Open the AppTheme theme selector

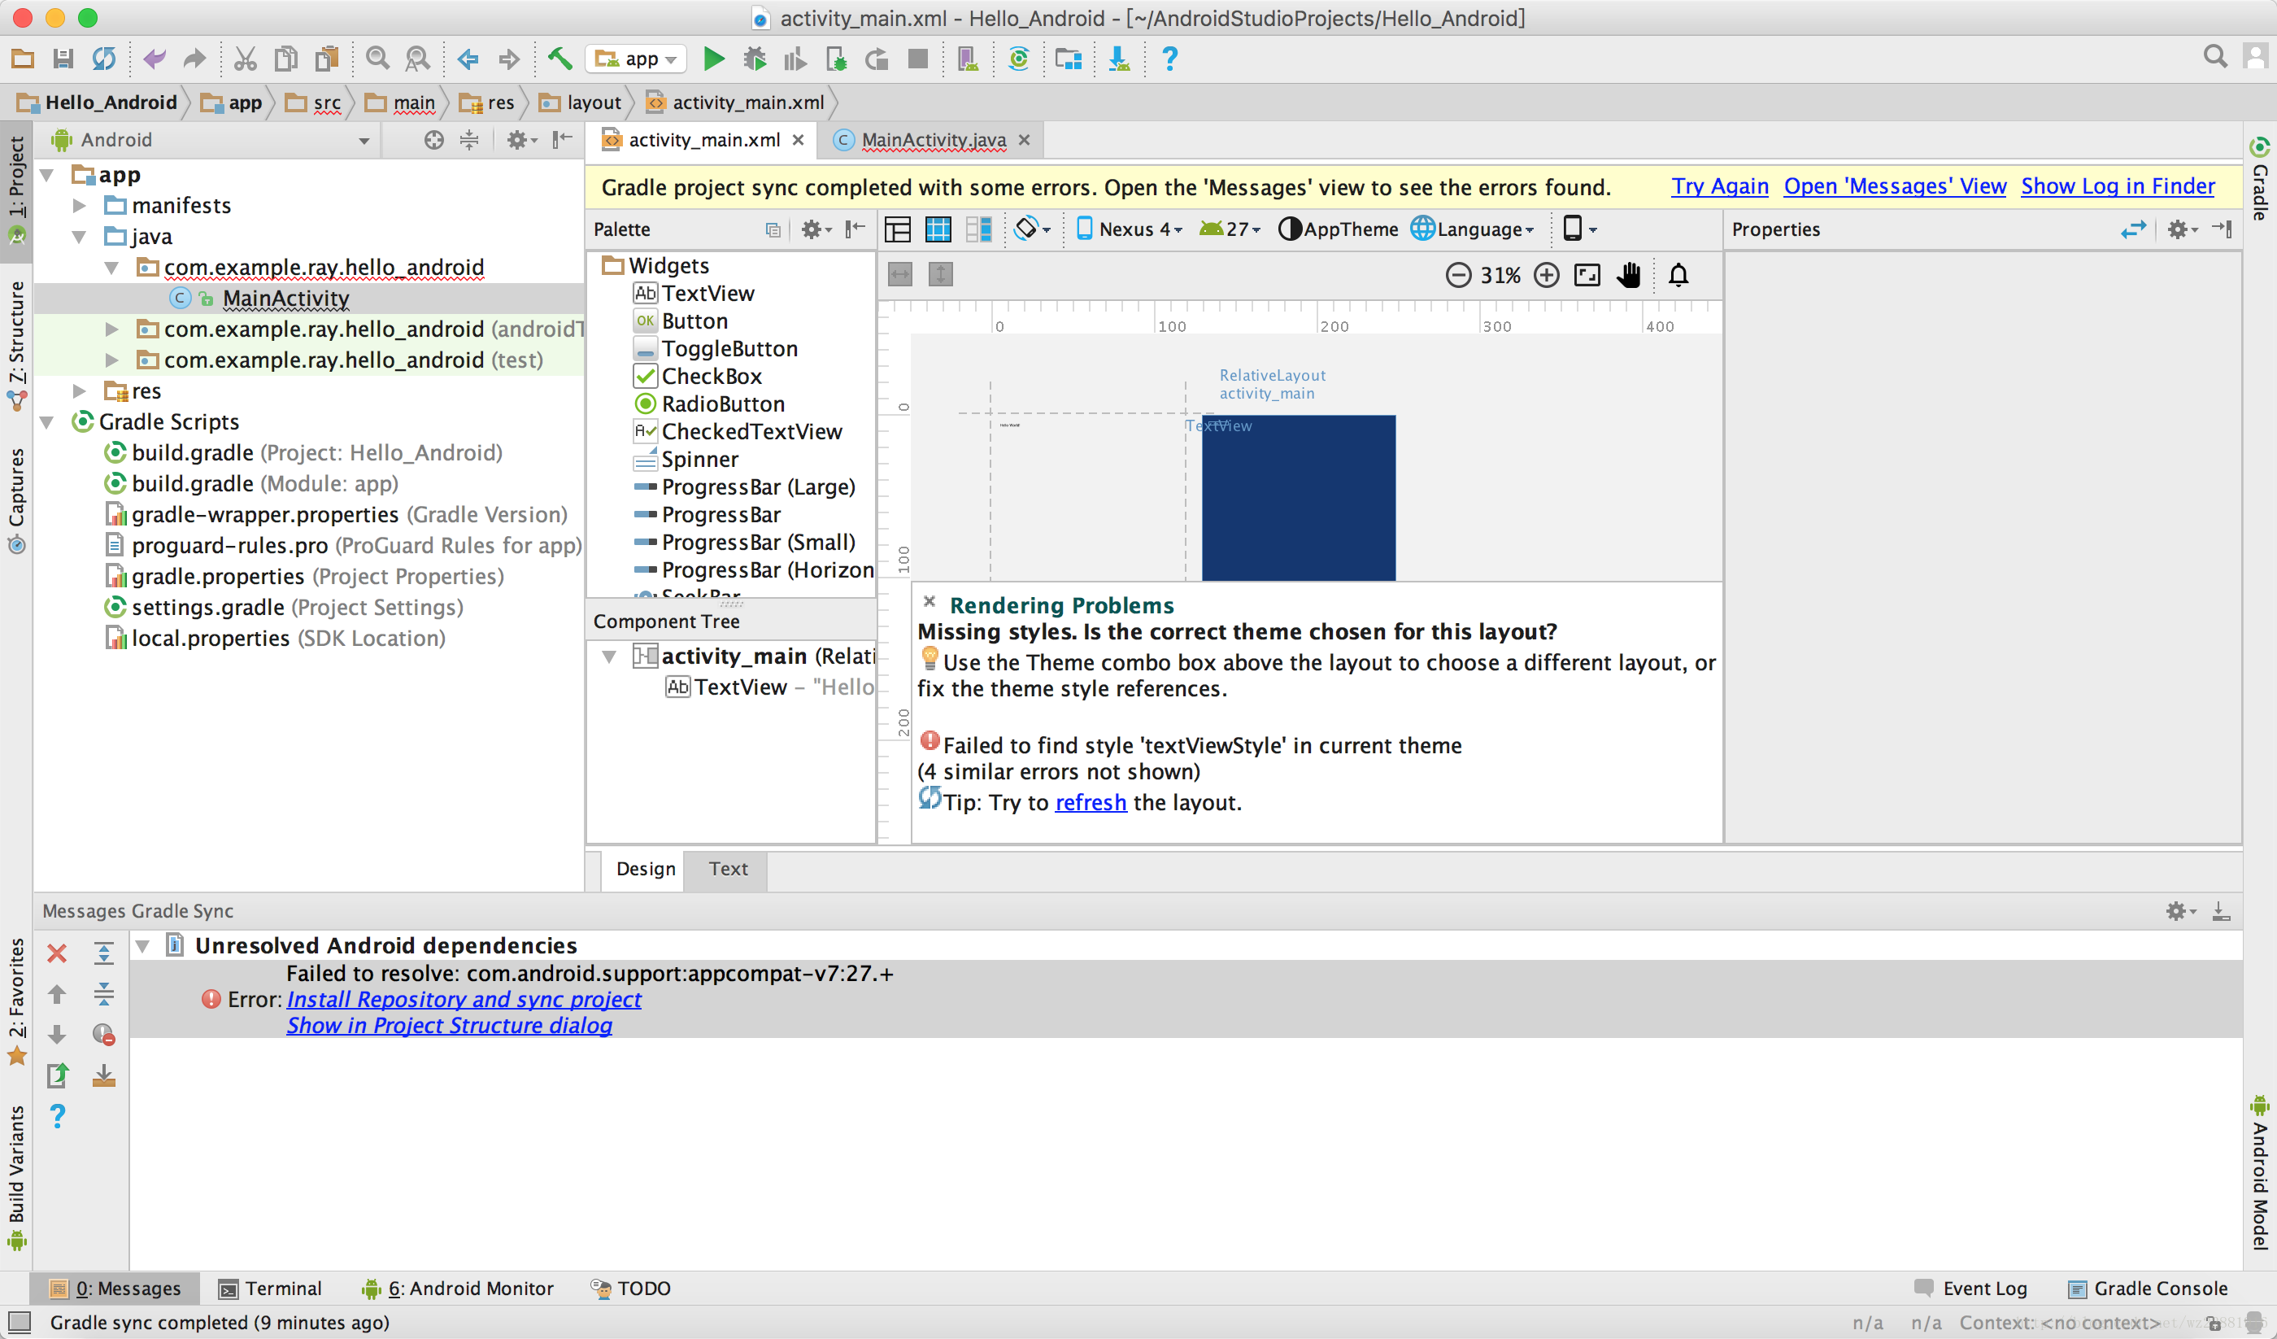(x=1337, y=229)
